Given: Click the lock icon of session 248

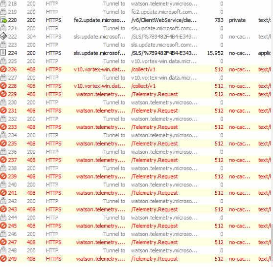Looking at the screenshot, I should click(3, 250).
